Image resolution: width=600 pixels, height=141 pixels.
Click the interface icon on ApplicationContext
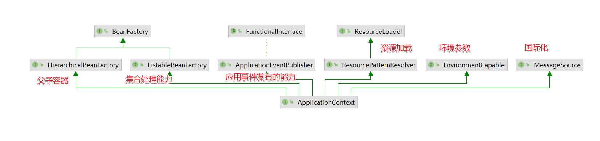(285, 102)
